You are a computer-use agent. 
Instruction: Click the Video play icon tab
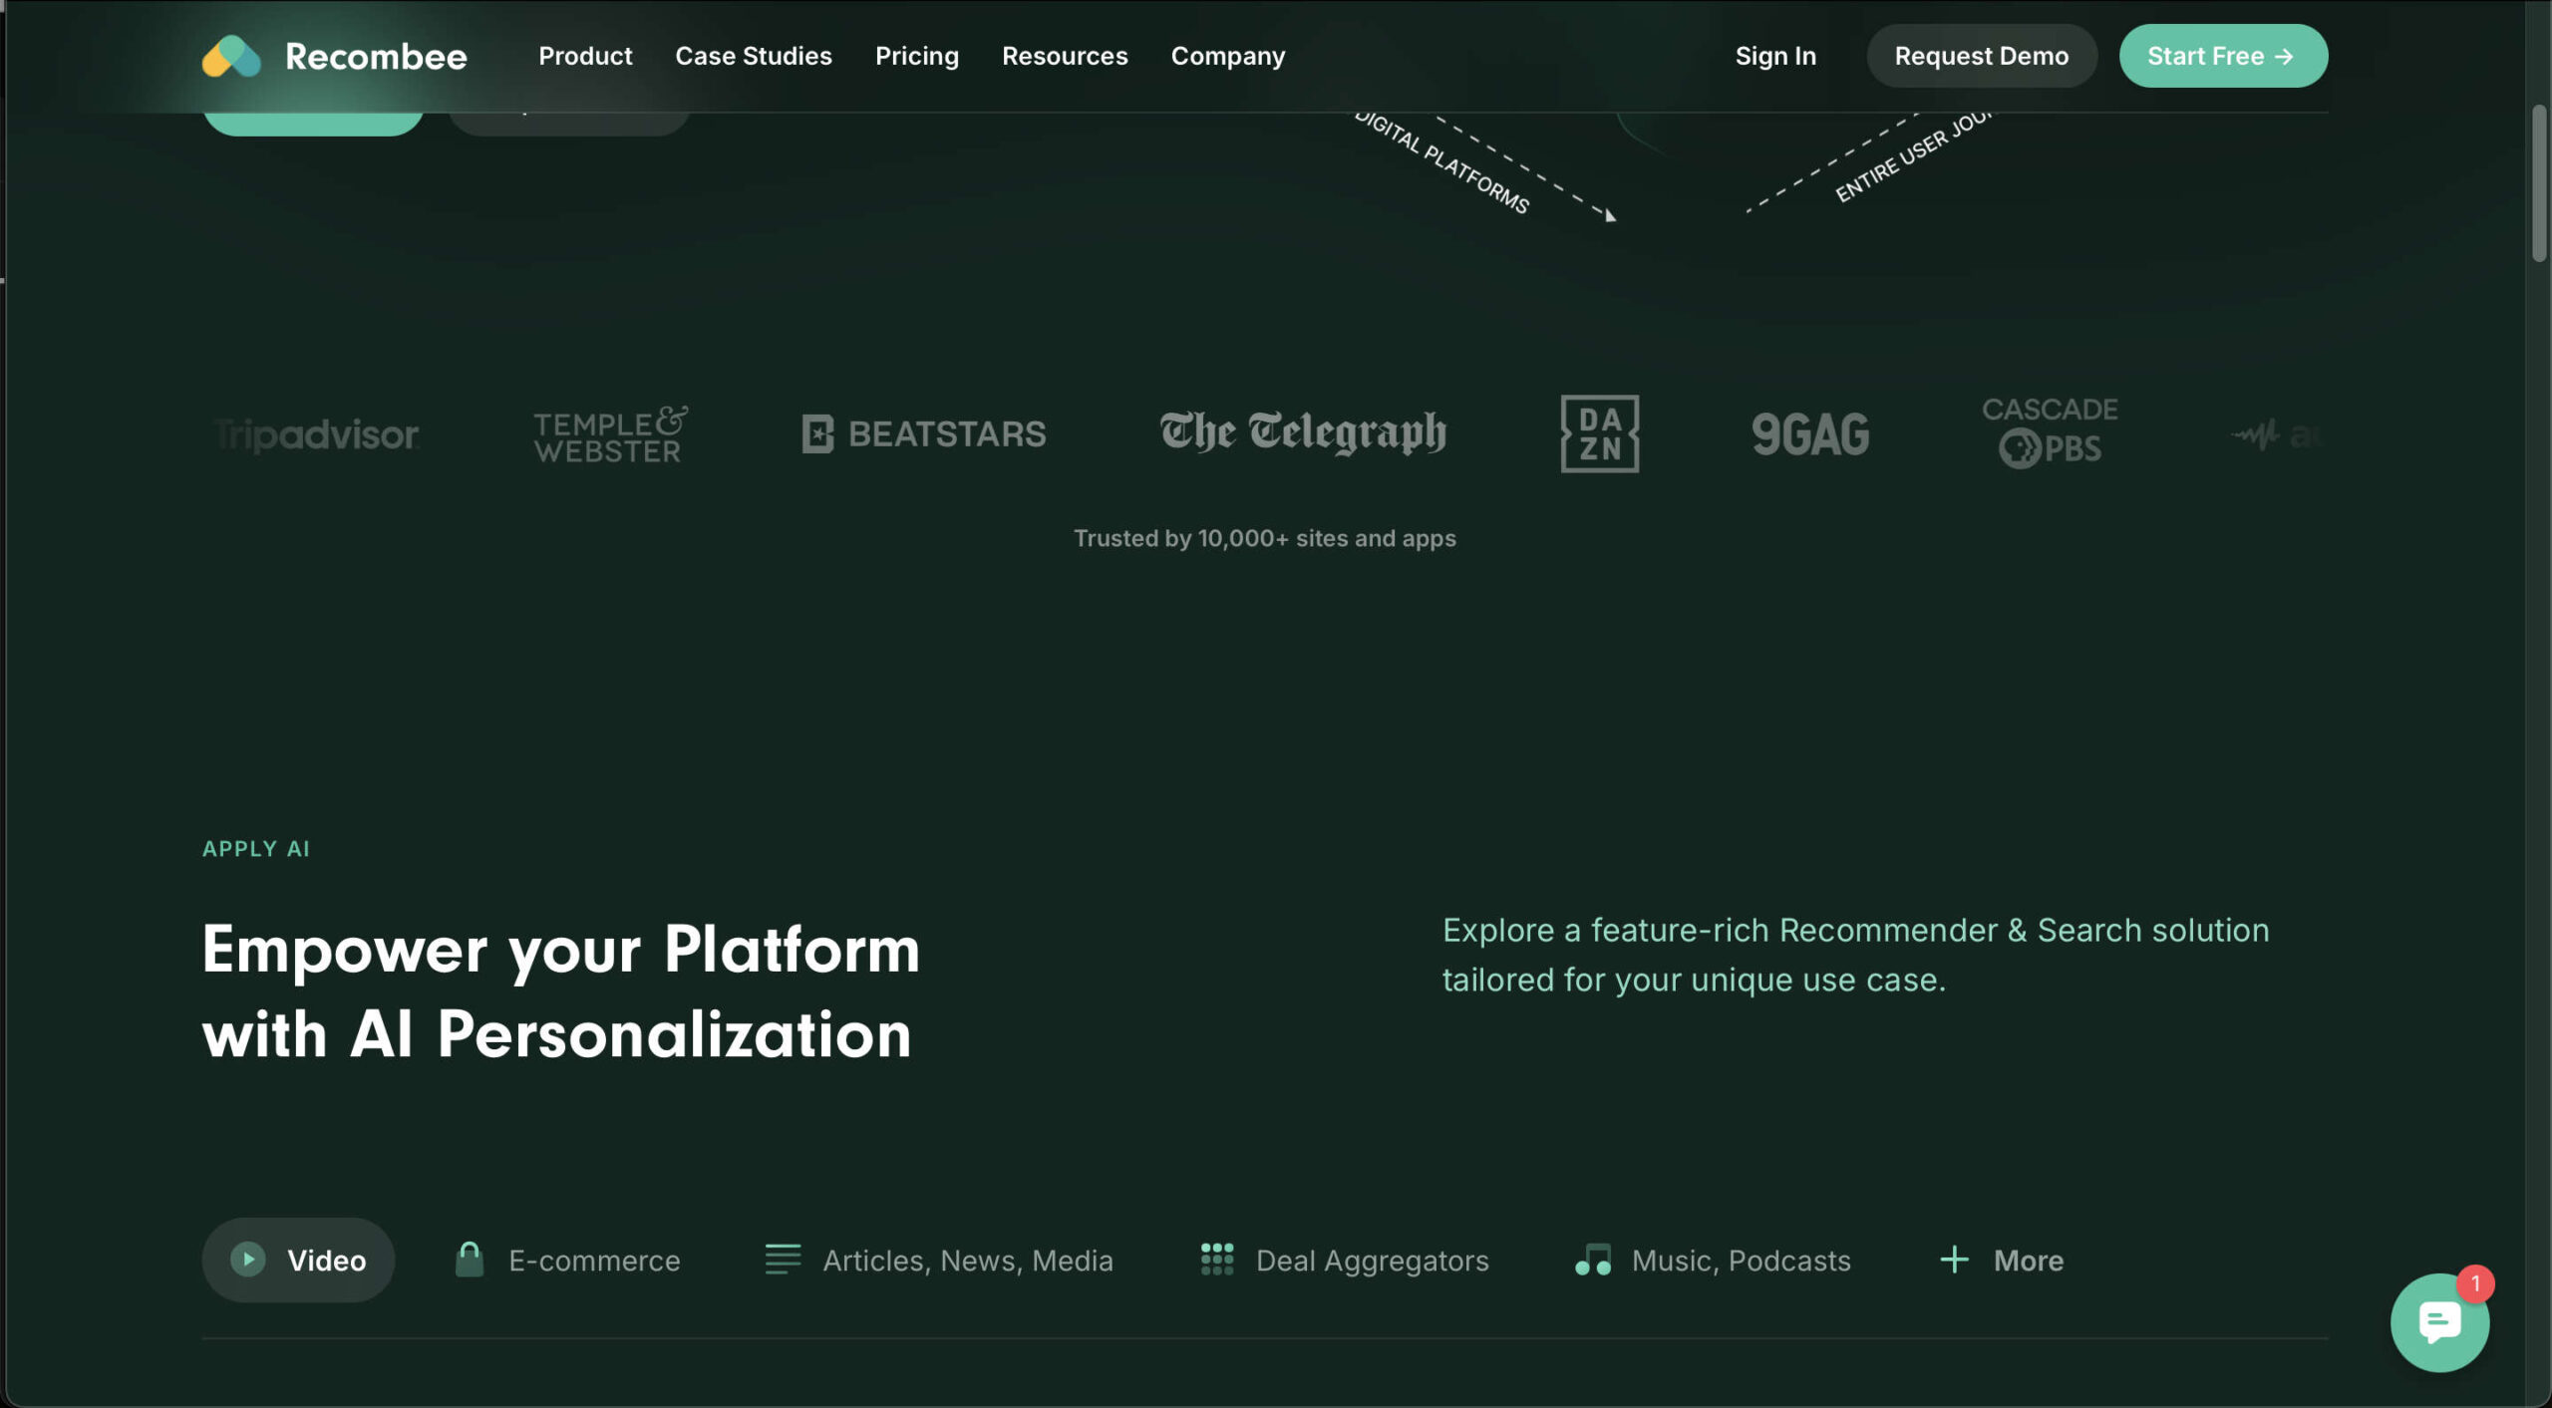pyautogui.click(x=248, y=1260)
